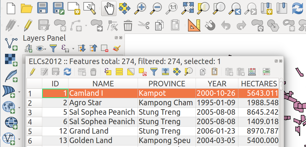Toggle editing mode pencil in attribute table

tap(33, 72)
